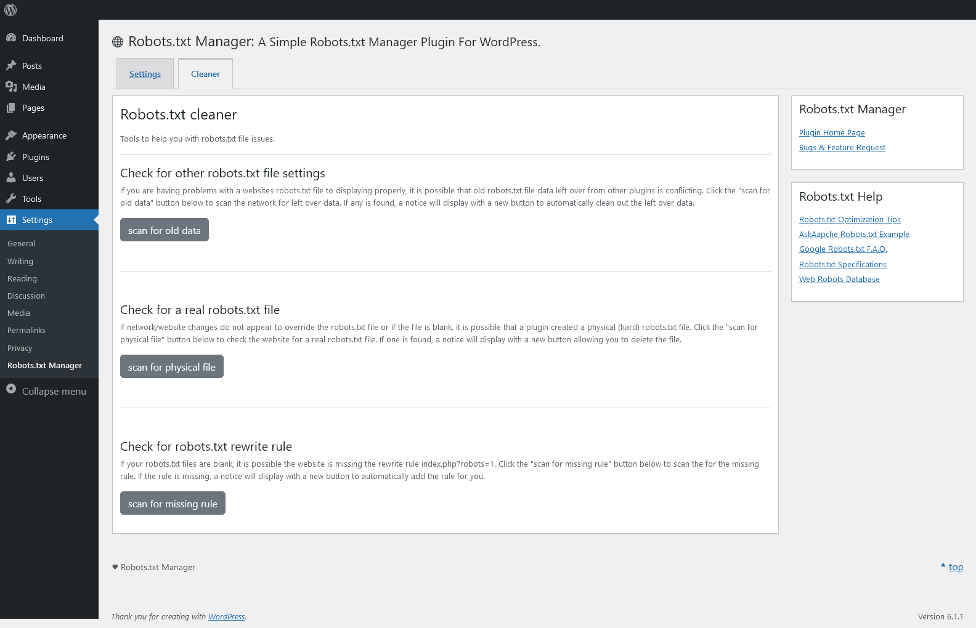Click the Robots.txt Manager footer credit text

pos(158,567)
